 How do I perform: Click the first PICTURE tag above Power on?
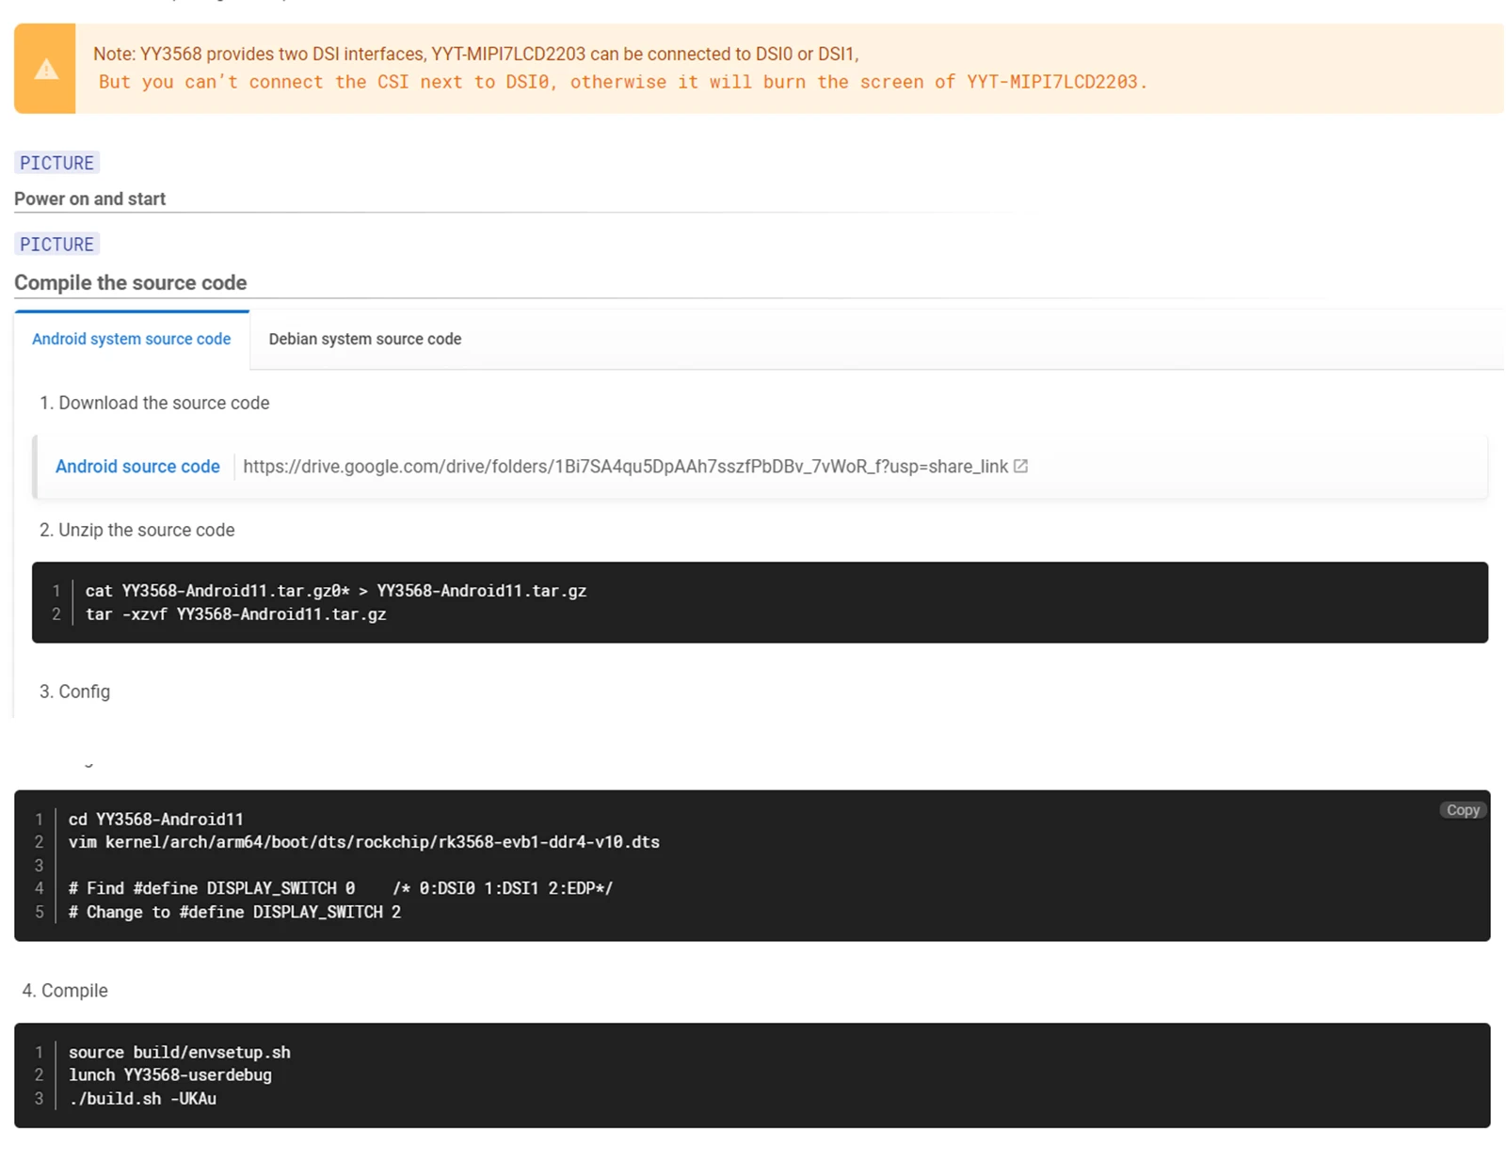tap(56, 163)
